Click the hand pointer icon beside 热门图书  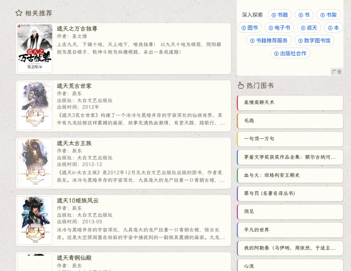point(241,85)
